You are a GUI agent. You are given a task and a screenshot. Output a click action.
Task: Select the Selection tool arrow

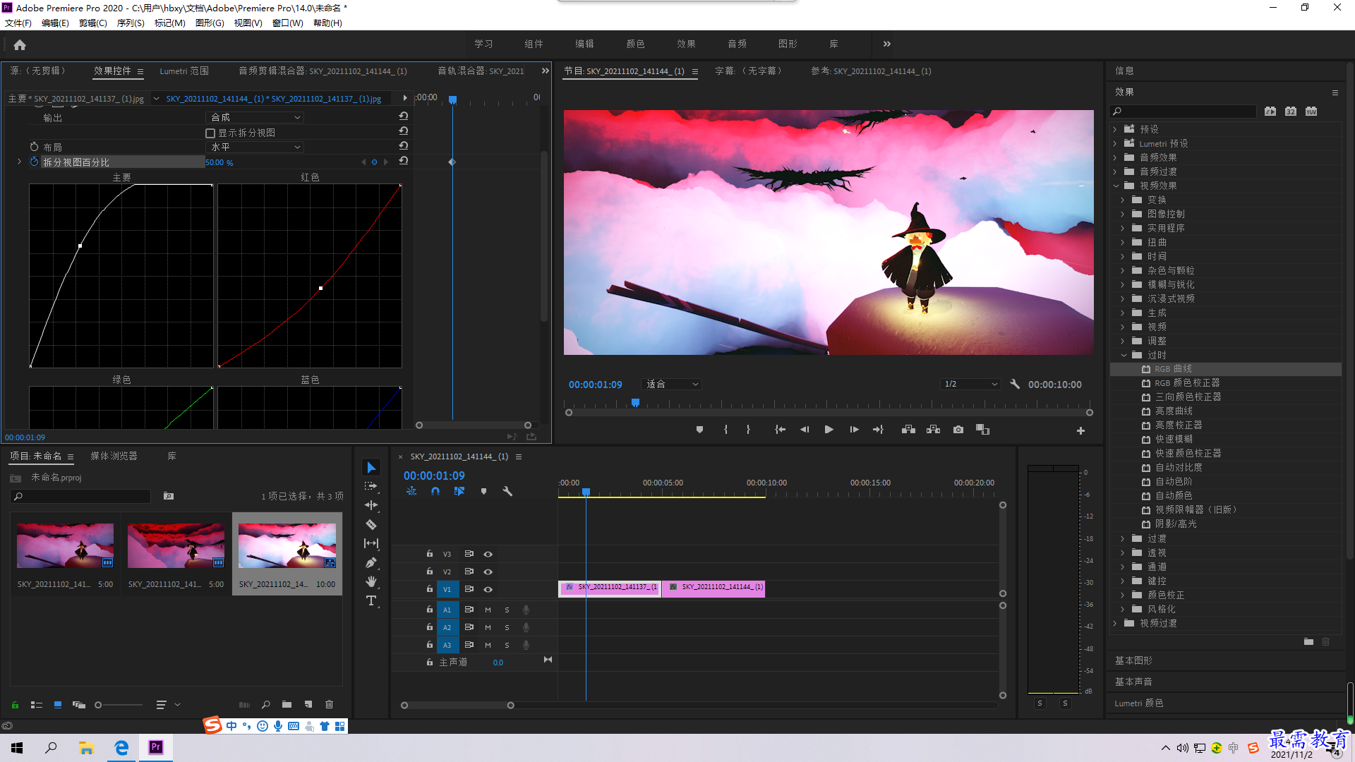pos(371,468)
